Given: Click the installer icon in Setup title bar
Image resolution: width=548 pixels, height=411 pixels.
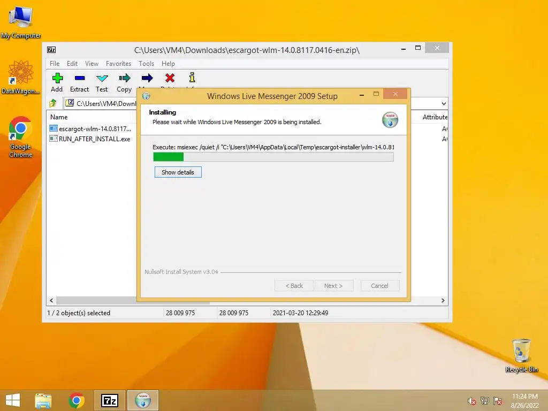Looking at the screenshot, I should [146, 96].
